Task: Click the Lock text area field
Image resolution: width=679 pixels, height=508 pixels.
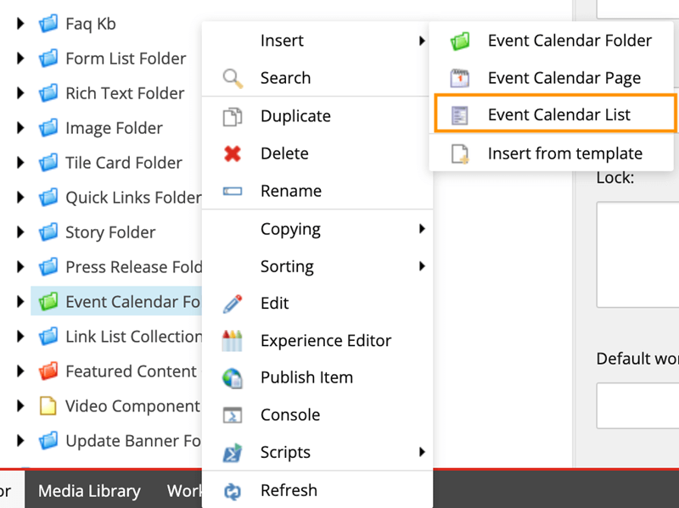Action: (637, 254)
